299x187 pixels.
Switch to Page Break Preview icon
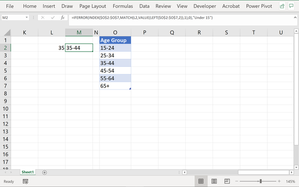click(227, 181)
